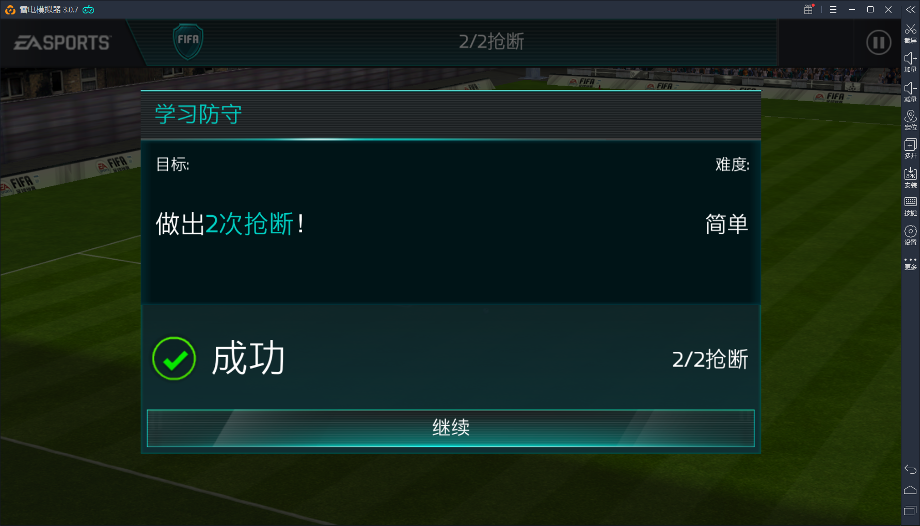This screenshot has width=920, height=526.
Task: Click the 继续 continue button
Action: pos(450,428)
